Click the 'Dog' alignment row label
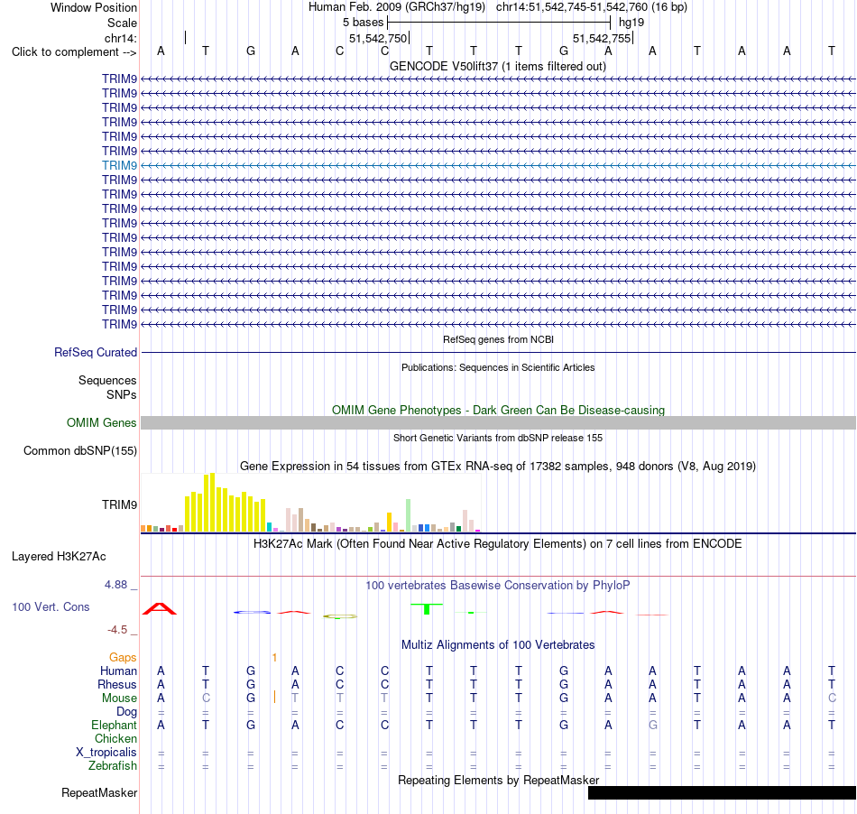857x814 pixels. tap(126, 712)
